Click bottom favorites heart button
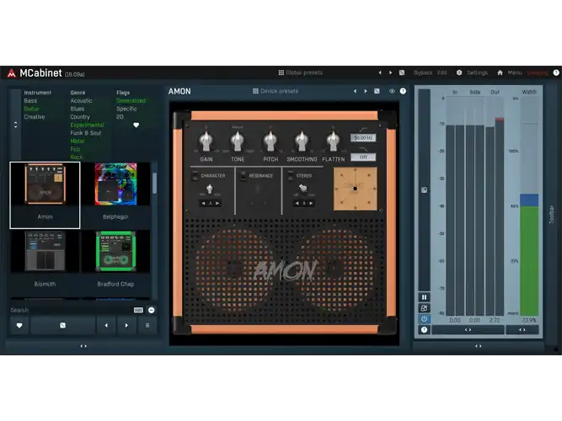 (x=19, y=325)
